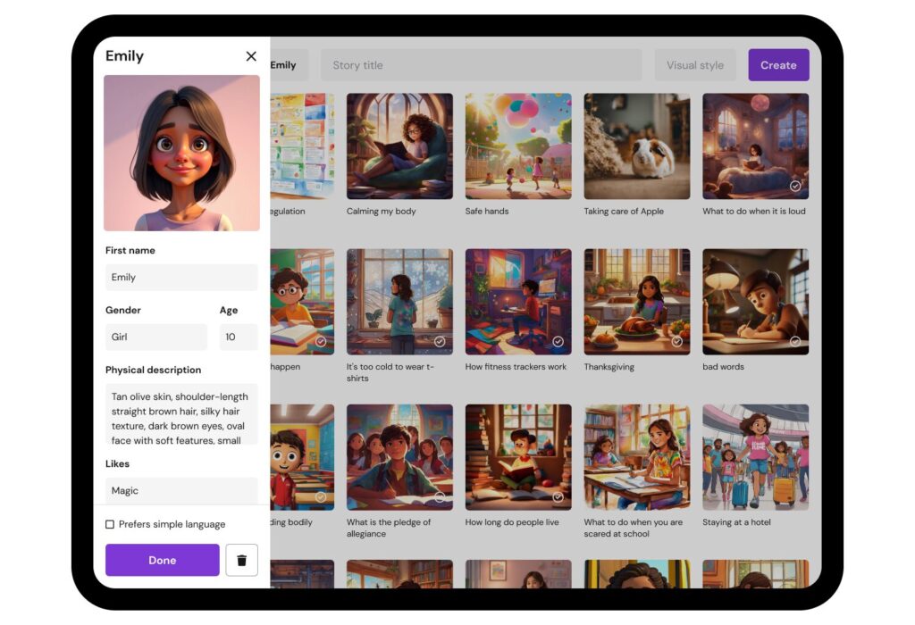Open the Visual style dropdown
Image resolution: width=915 pixels, height=625 pixels.
tap(694, 64)
